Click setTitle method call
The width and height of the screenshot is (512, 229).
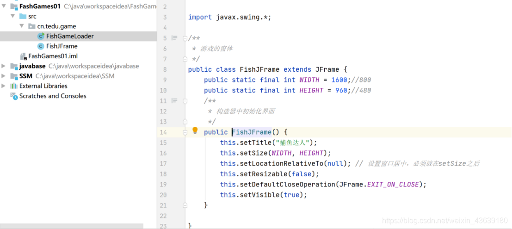click(256, 143)
